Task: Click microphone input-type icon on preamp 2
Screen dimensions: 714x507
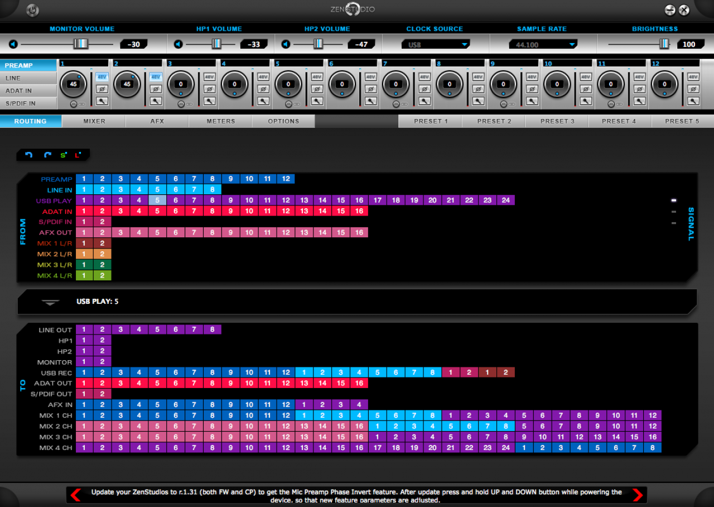Action: [156, 101]
